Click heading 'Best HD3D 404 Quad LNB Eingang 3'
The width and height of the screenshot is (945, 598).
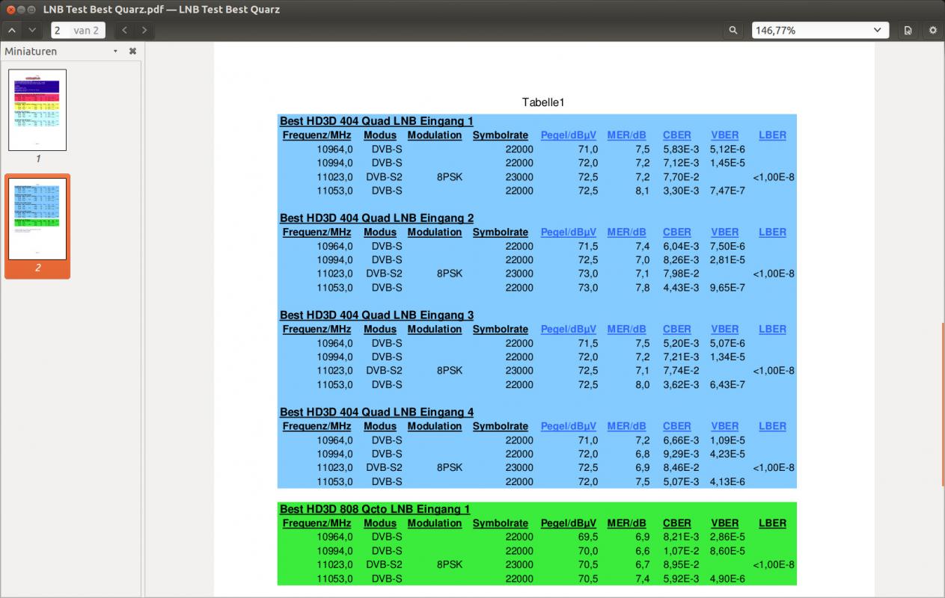point(376,315)
